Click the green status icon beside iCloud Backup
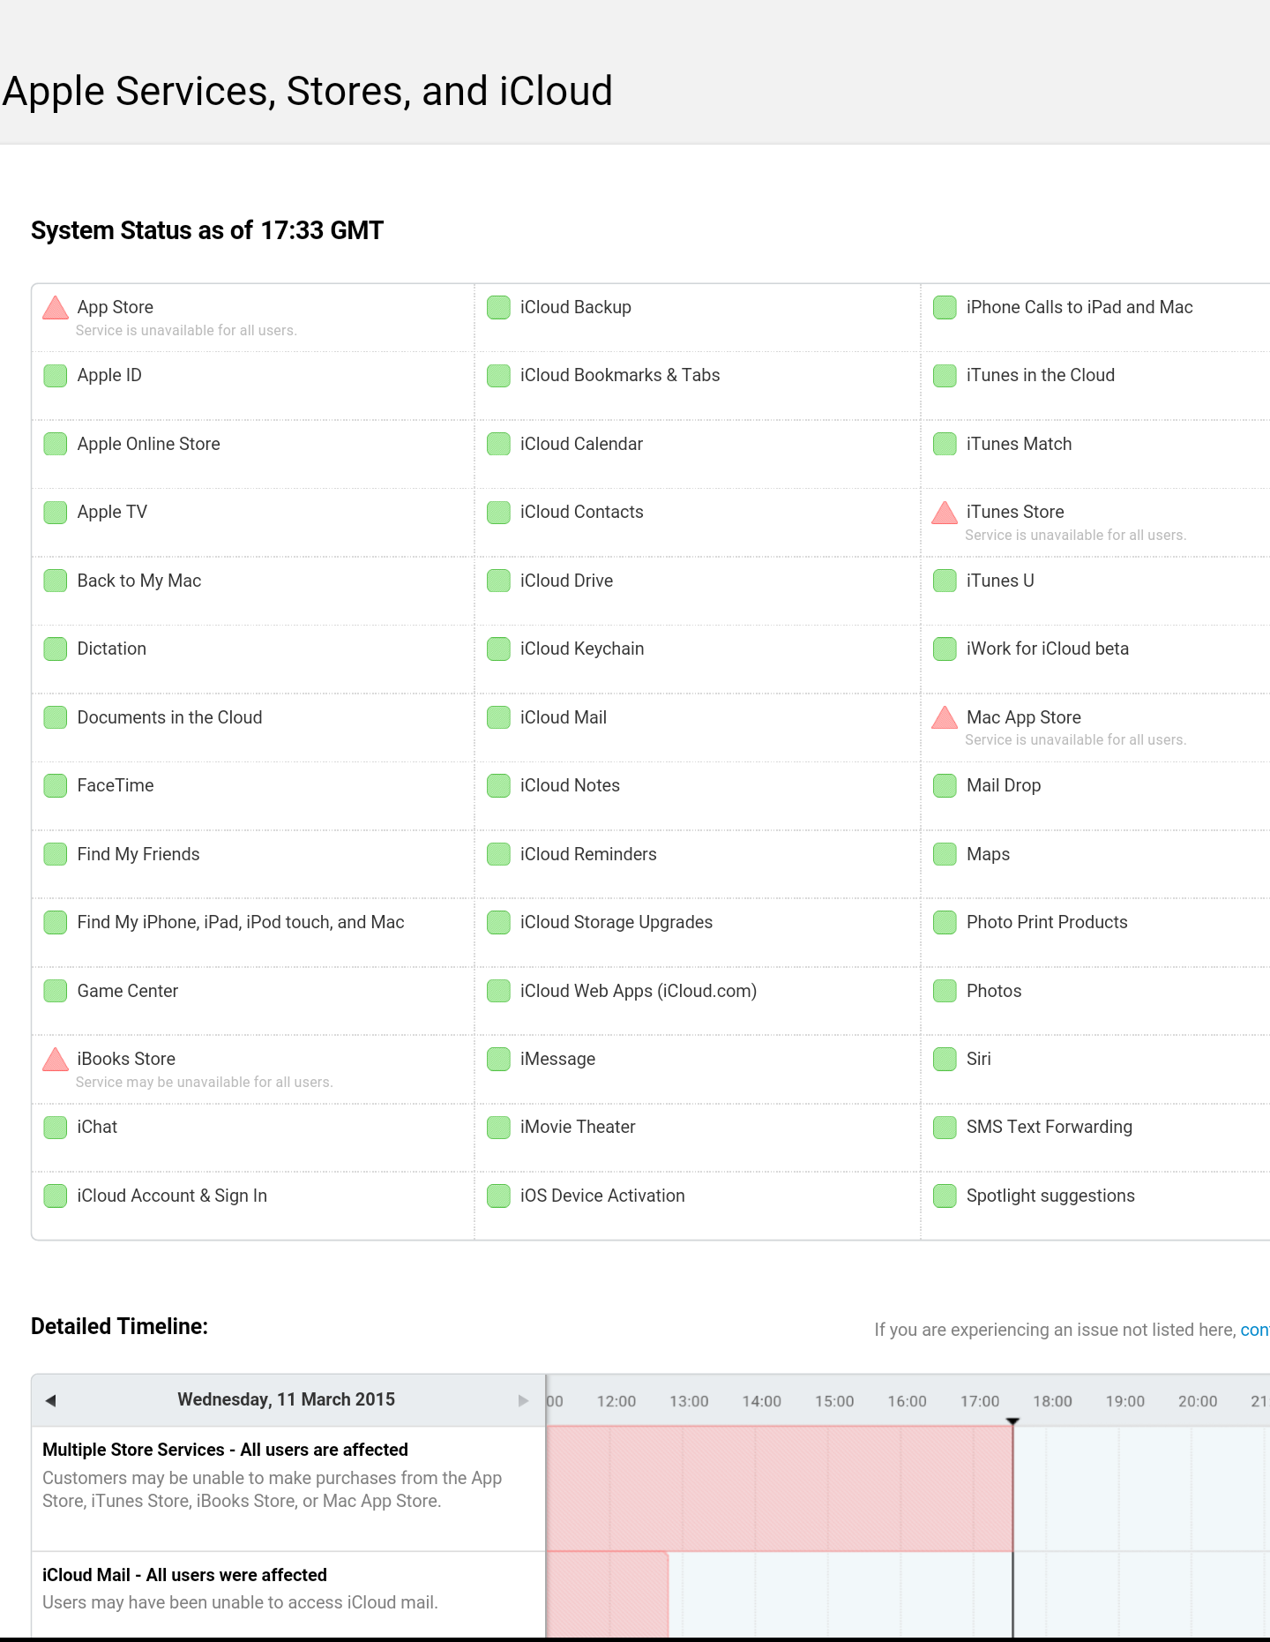The width and height of the screenshot is (1270, 1642). coord(498,307)
